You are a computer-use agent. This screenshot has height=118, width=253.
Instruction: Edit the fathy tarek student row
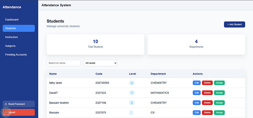tap(197, 83)
